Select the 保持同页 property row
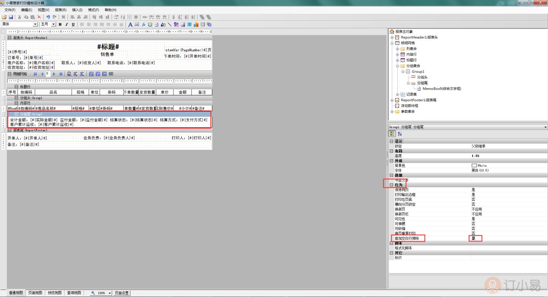The image size is (548, 297). point(468,190)
